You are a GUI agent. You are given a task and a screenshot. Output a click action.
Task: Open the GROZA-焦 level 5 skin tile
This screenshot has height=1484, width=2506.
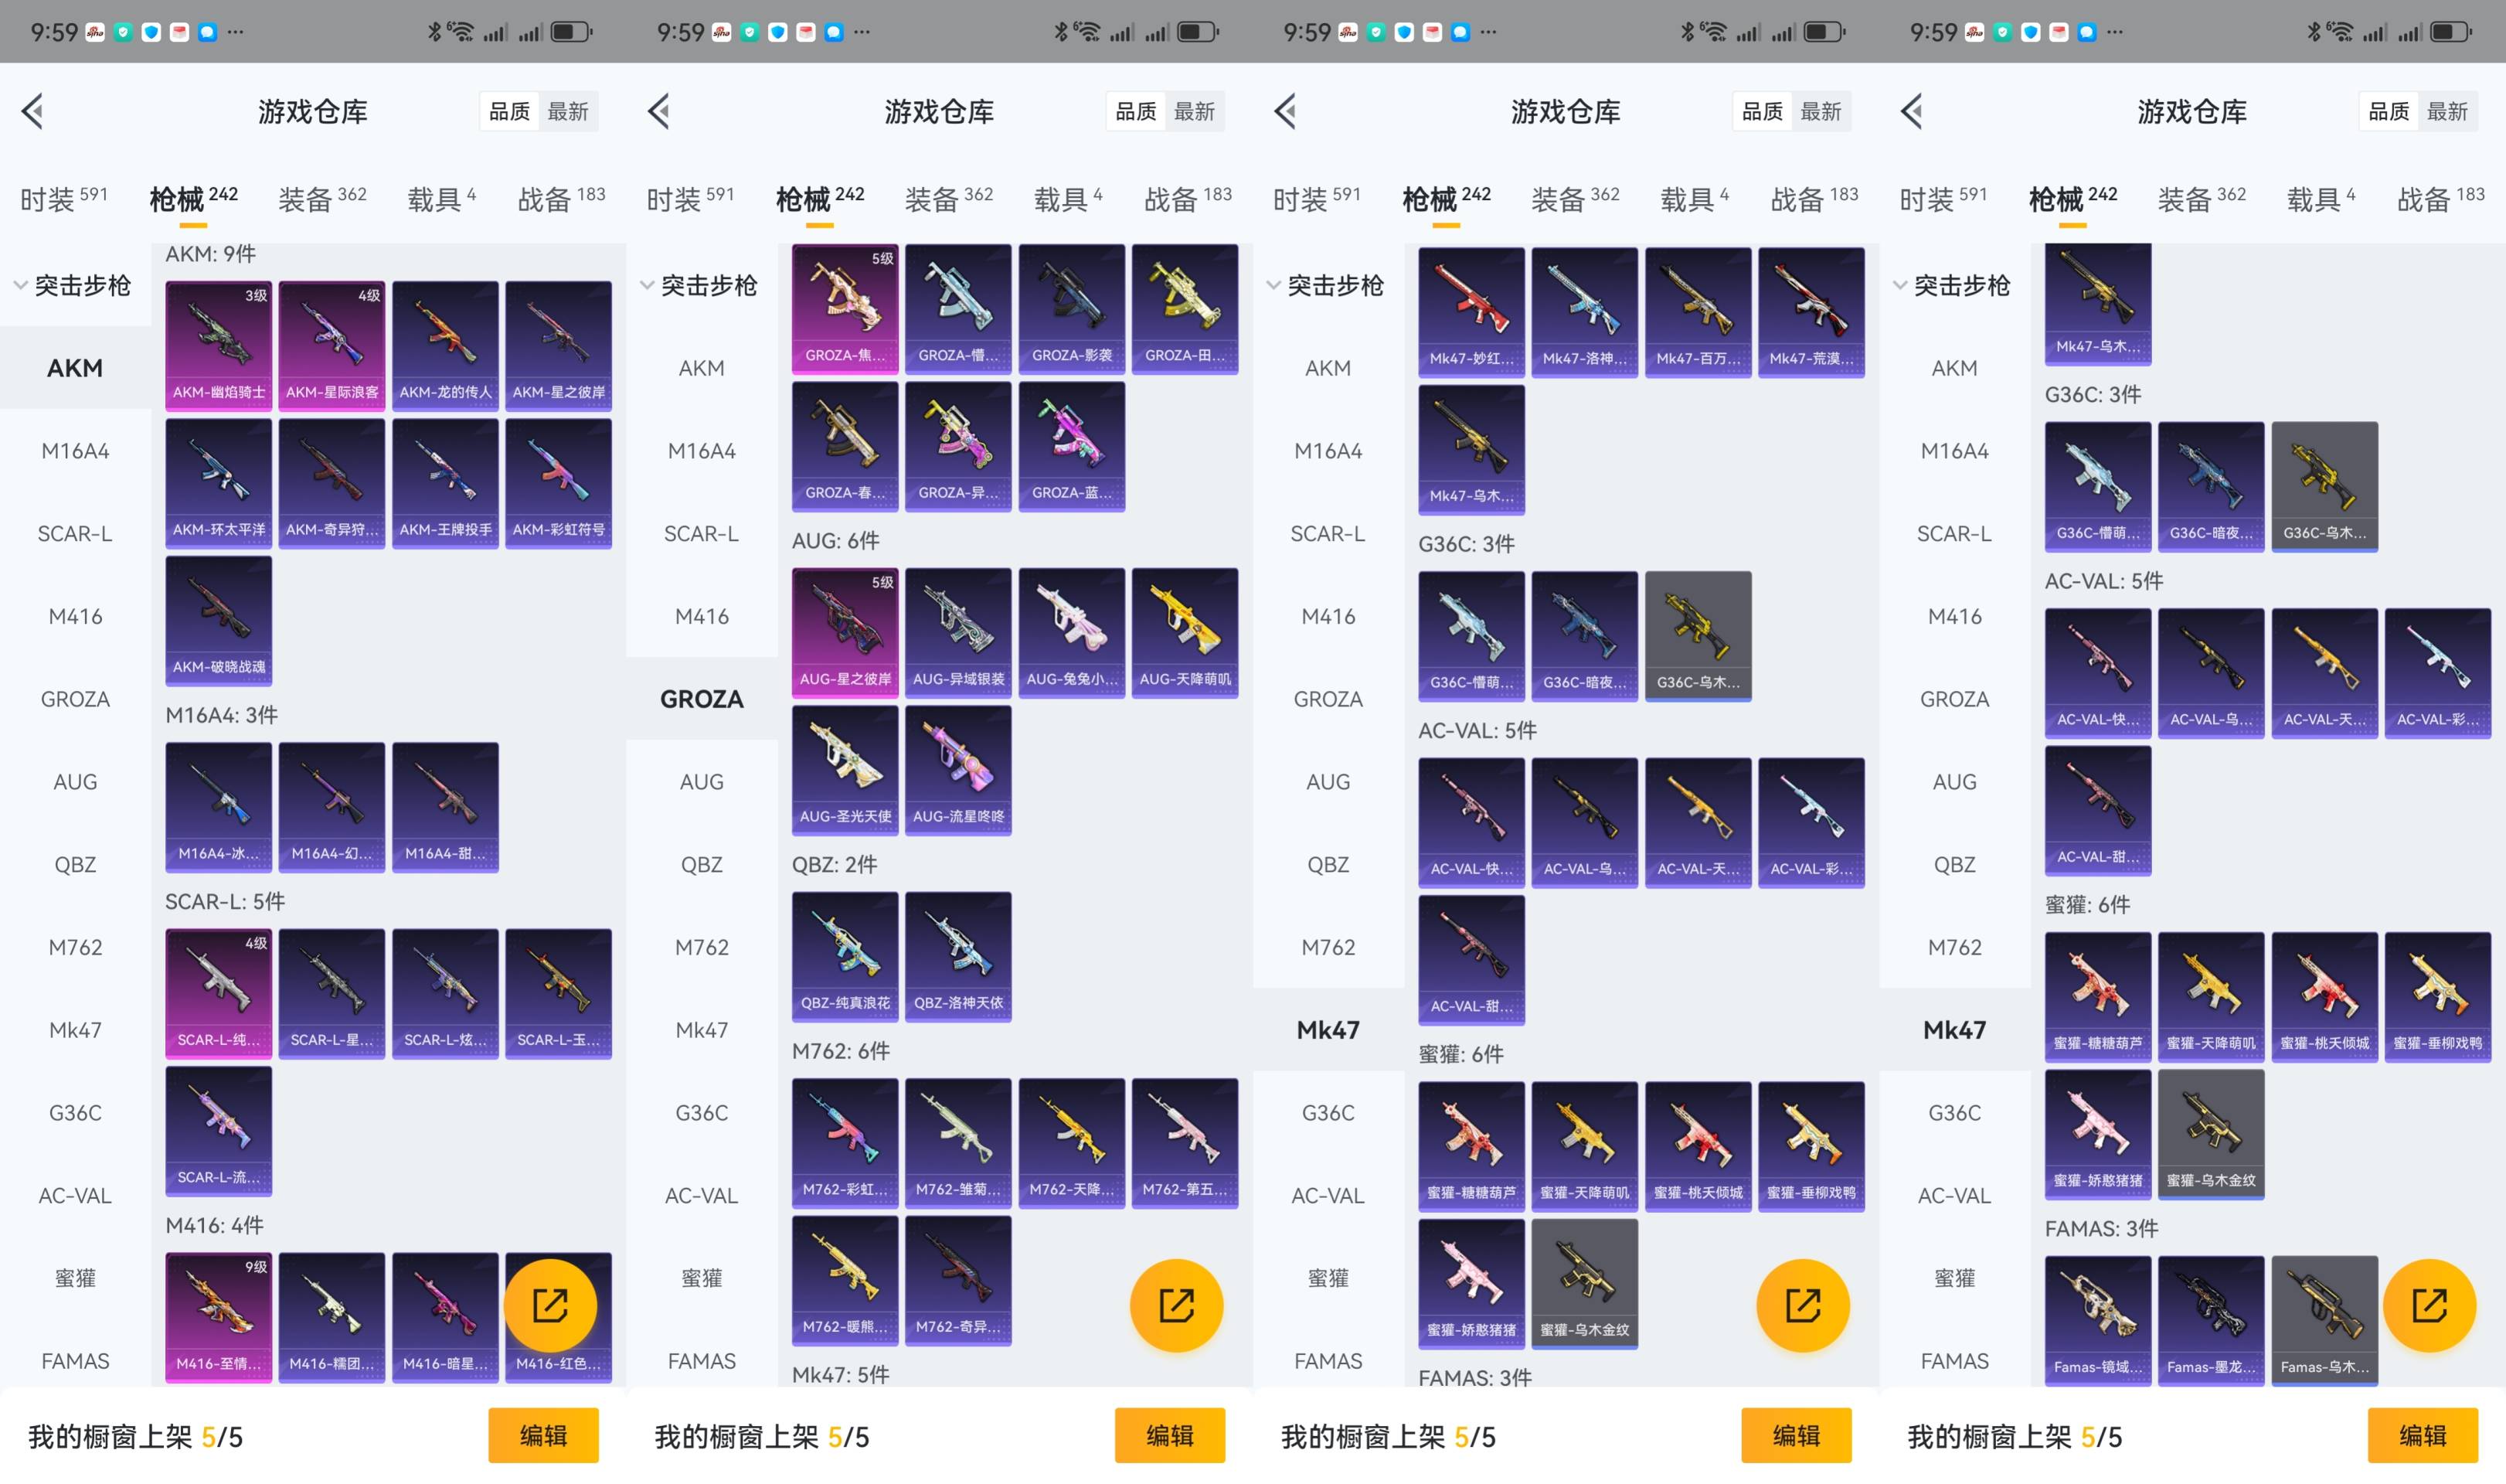point(845,308)
